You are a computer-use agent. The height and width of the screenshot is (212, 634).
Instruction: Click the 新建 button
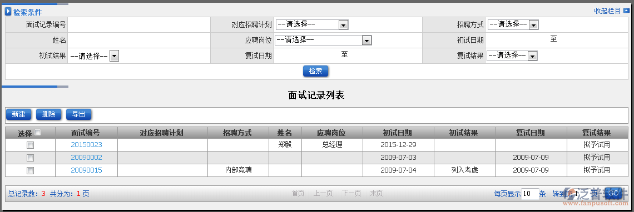click(x=18, y=114)
